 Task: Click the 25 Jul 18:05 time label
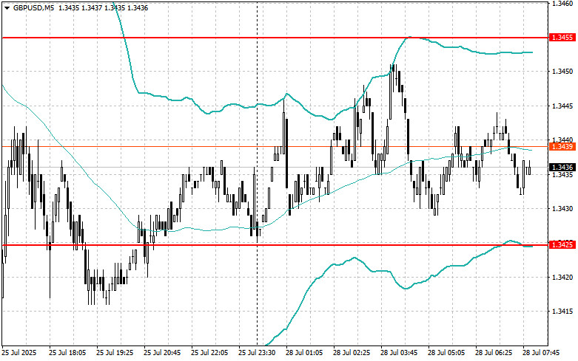pyautogui.click(x=67, y=353)
